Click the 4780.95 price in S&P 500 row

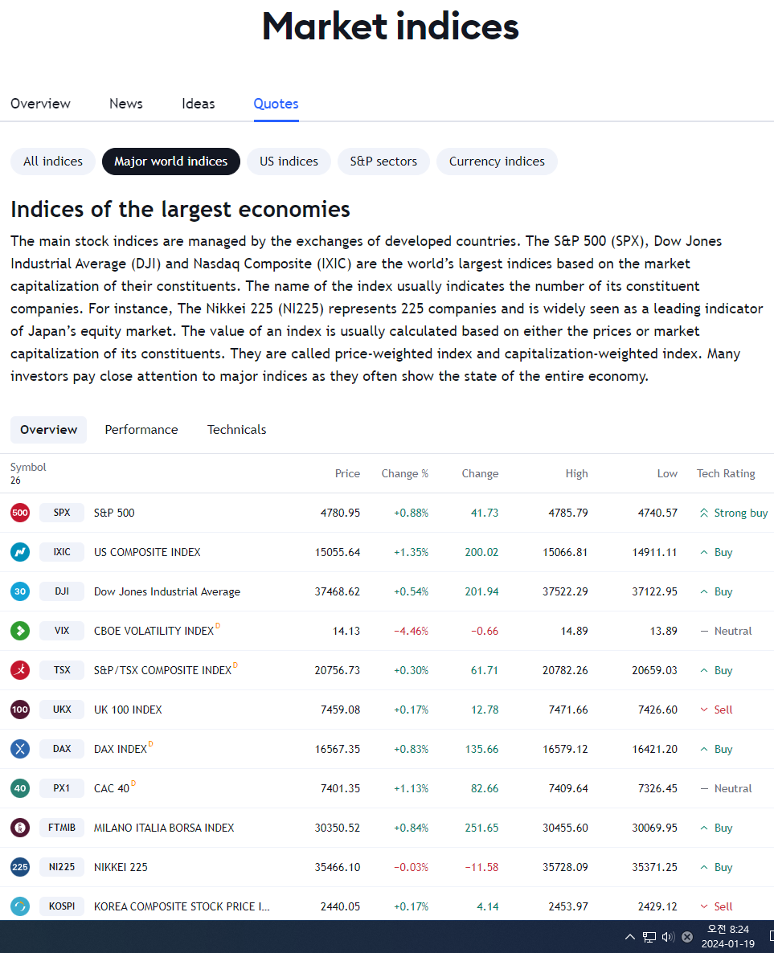(x=340, y=513)
